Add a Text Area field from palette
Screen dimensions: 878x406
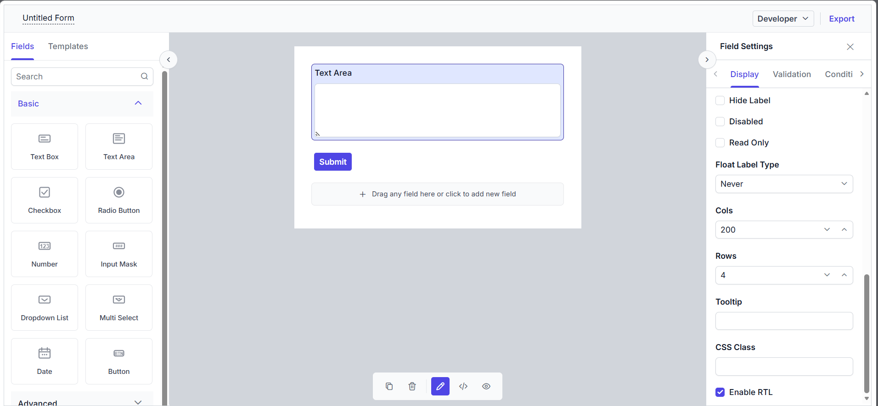click(119, 146)
